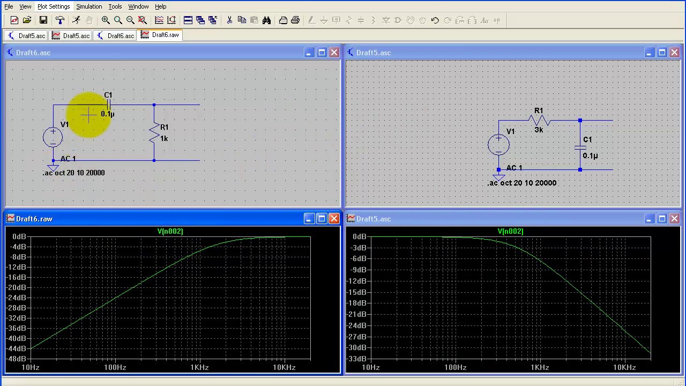
Task: Select the Move tool open-hand icon
Action: [x=411, y=20]
